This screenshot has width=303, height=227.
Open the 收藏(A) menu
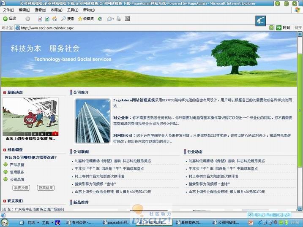(x=56, y=10)
